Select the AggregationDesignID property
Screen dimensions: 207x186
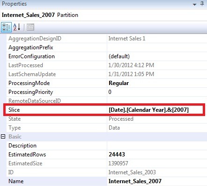coord(35,39)
